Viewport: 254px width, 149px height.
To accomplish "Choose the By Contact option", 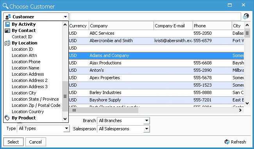I will point(24,30).
